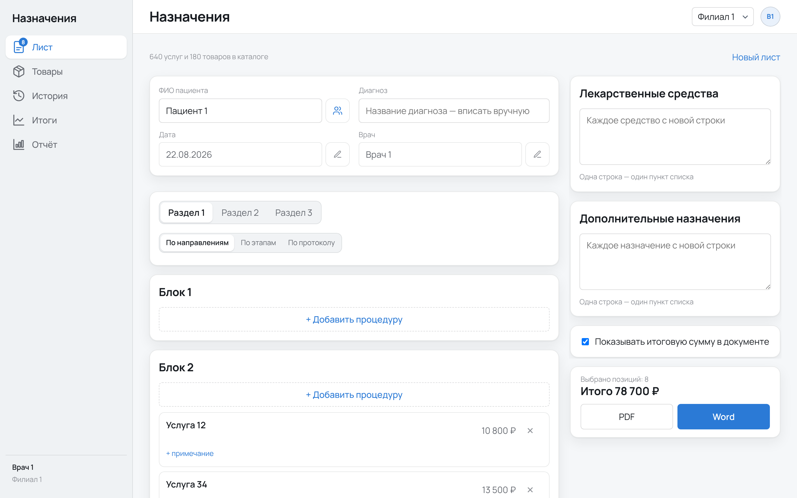Viewport: 797px width, 498px height.
Task: Open Итоги in the sidebar
Action: coord(66,120)
